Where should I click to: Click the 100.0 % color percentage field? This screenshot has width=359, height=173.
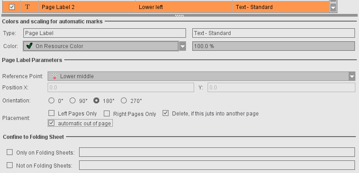pos(274,46)
